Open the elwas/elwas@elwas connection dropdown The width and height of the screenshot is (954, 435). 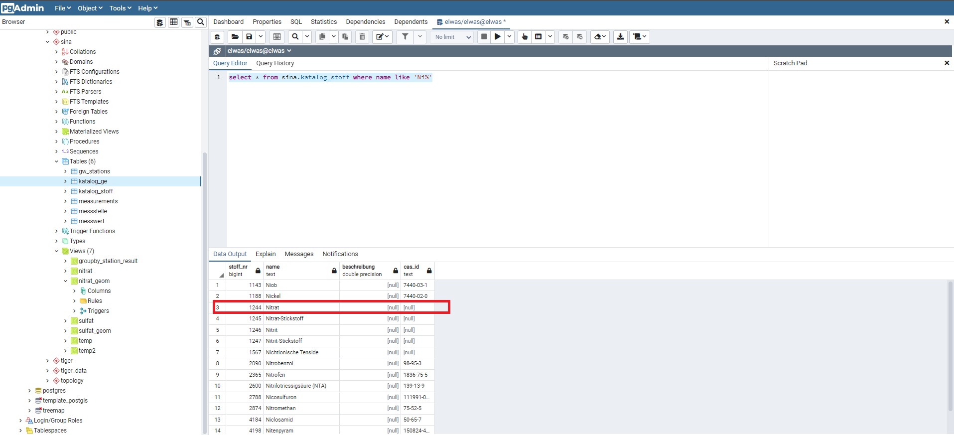260,51
